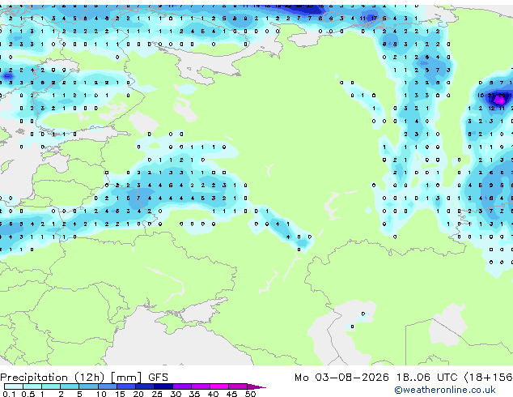Viewport: 513px width, 397px height.
Task: Select the 45–50 mm legend swatch
Action: click(238, 386)
